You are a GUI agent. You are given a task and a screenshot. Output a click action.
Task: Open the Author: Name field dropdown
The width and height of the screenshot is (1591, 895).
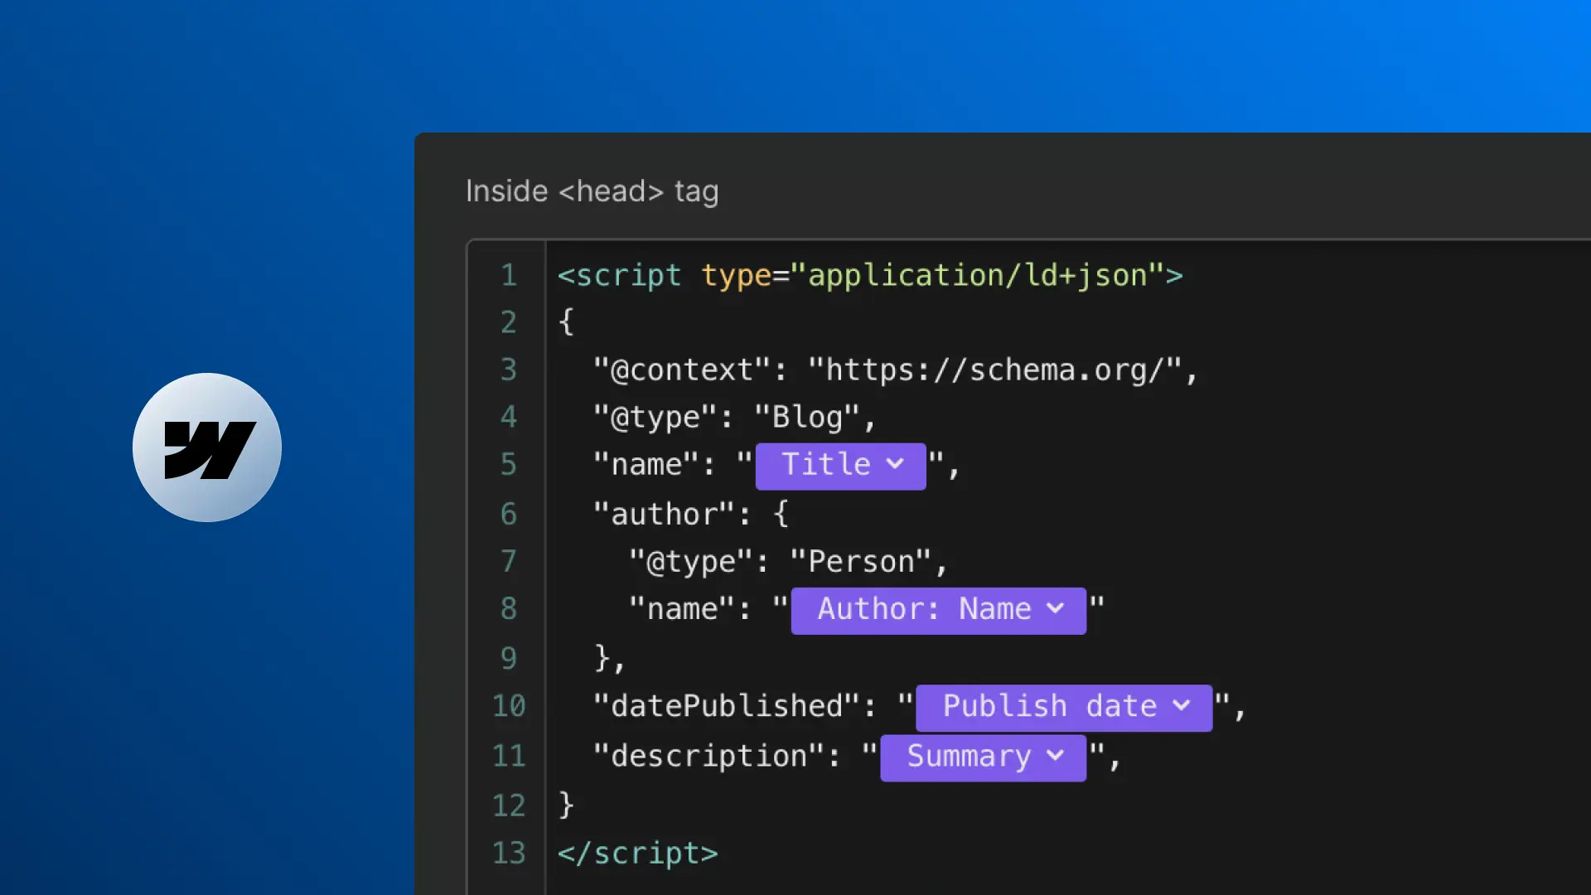pyautogui.click(x=939, y=611)
